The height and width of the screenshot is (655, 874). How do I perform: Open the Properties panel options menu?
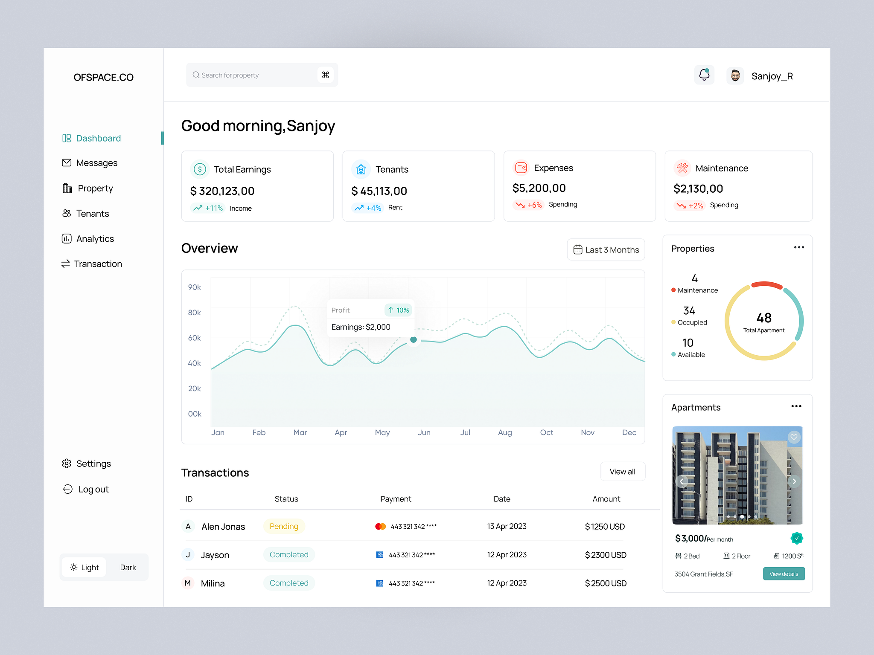(799, 247)
